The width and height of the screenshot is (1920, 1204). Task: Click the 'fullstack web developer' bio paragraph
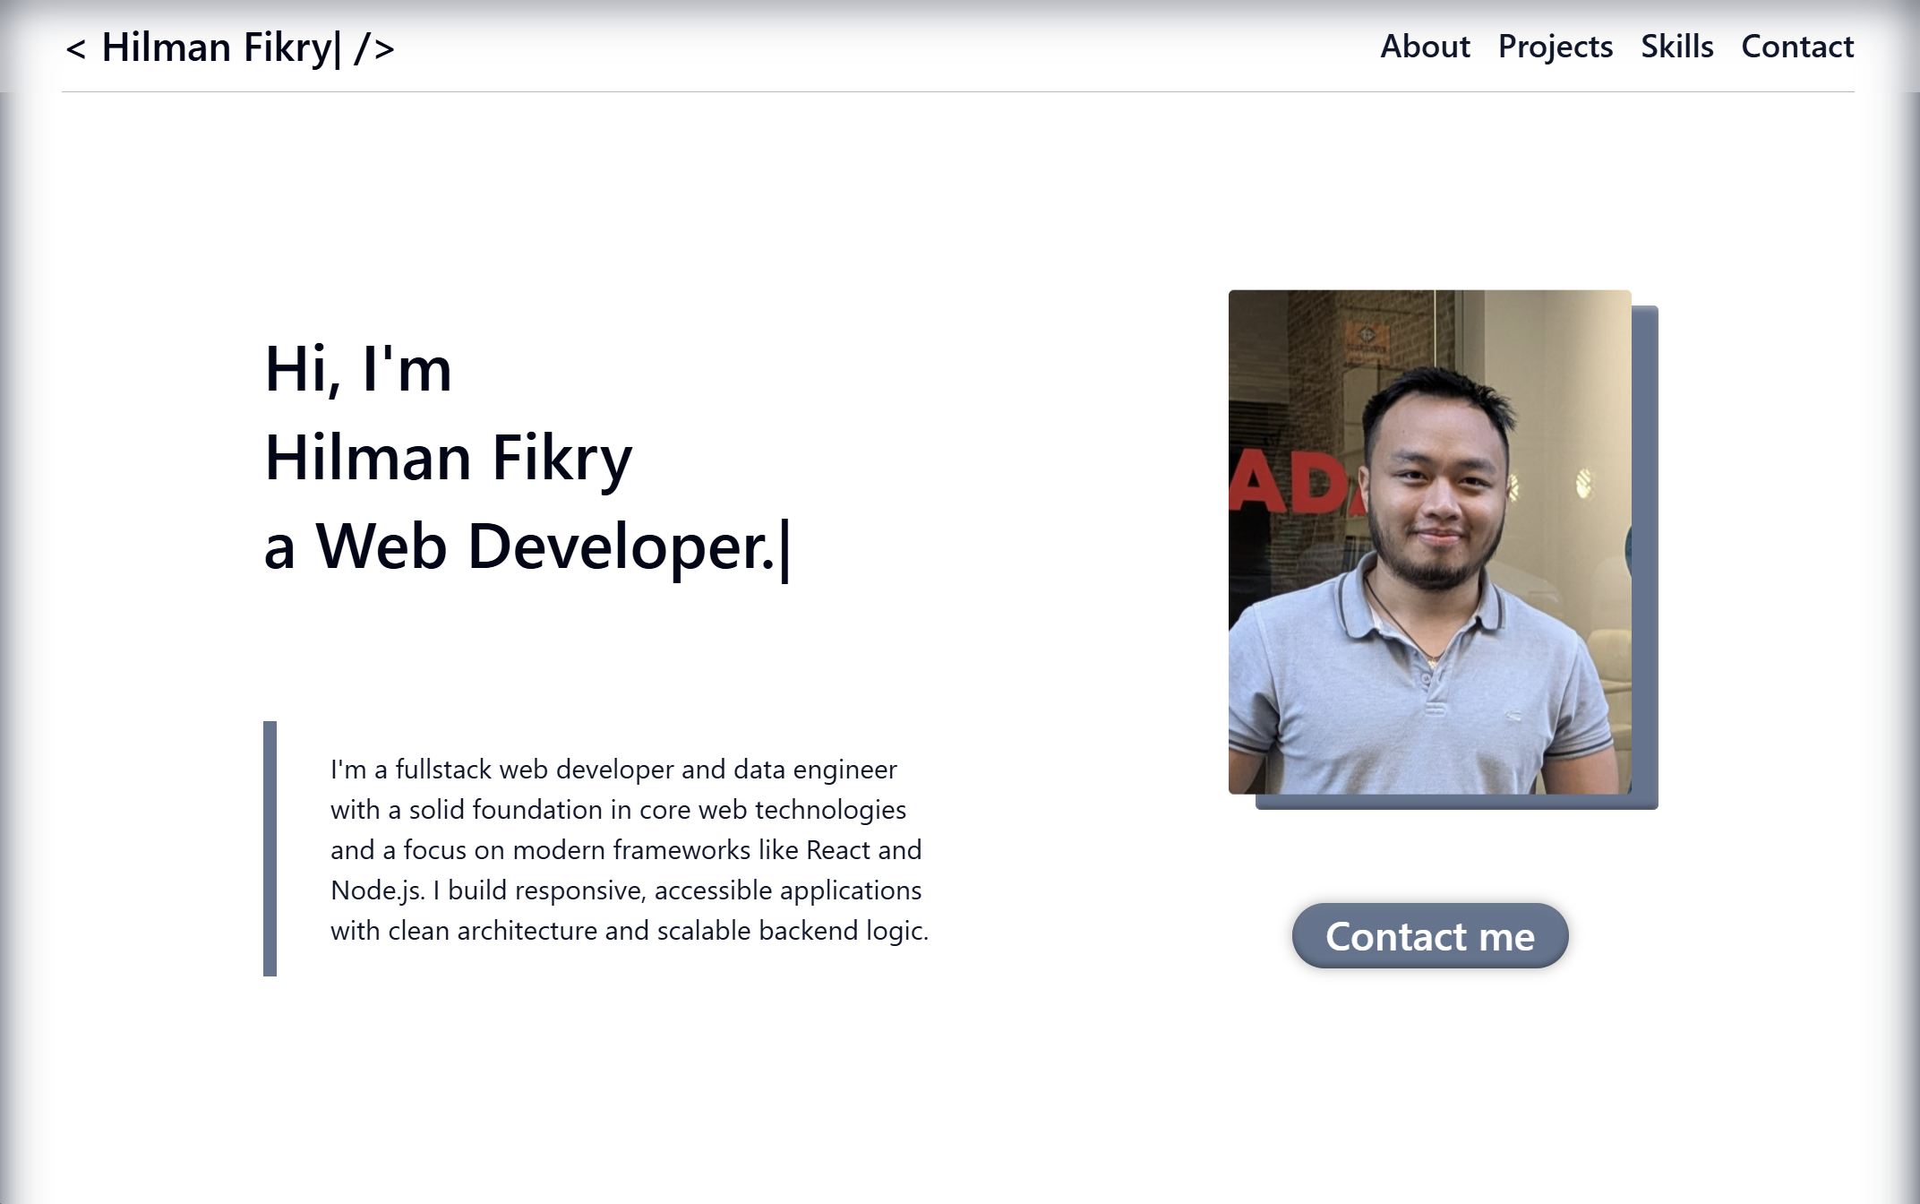pyautogui.click(x=630, y=849)
